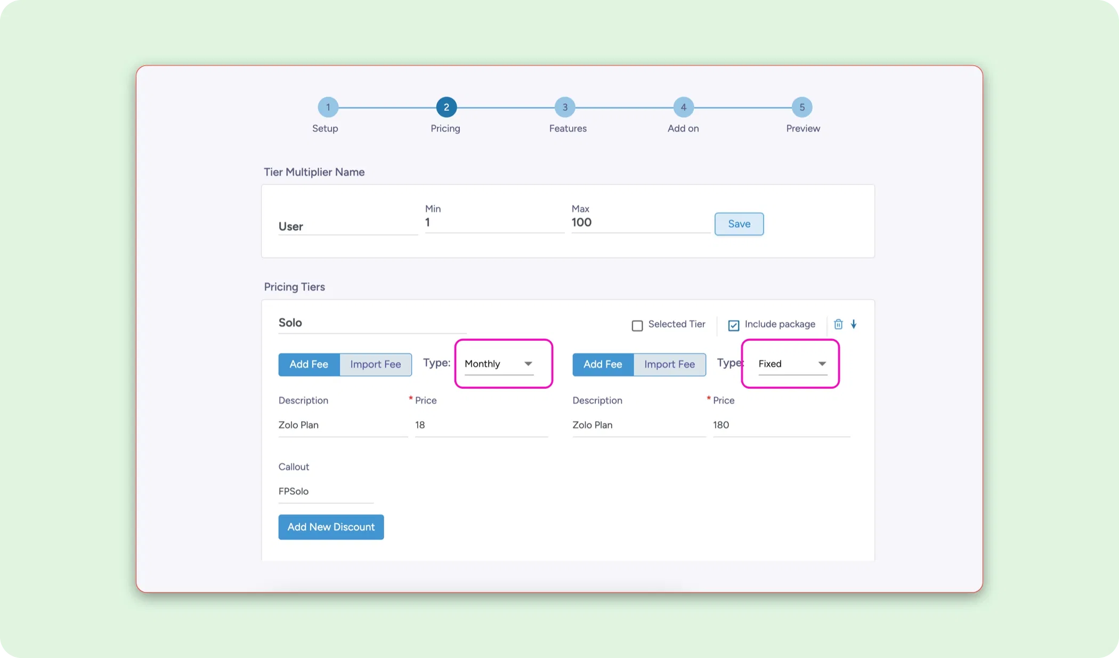Delete the Solo tier with trash icon
The width and height of the screenshot is (1119, 658).
[838, 324]
